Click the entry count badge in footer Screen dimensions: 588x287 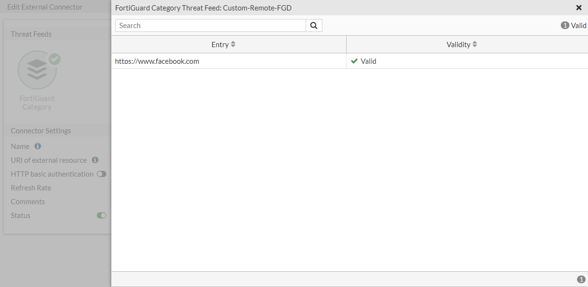(x=581, y=279)
